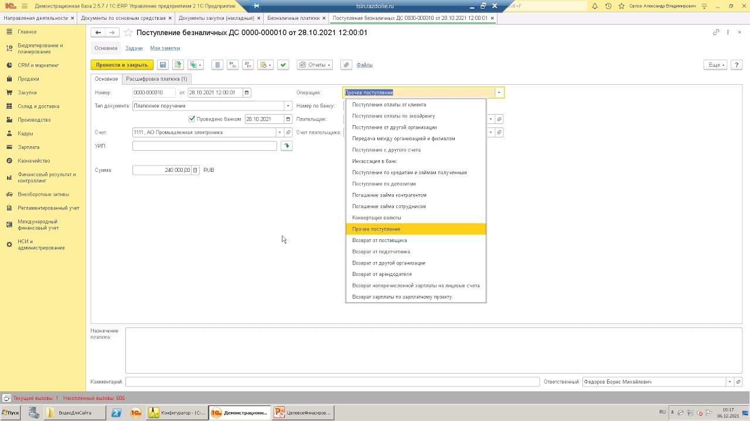
Task: Click the document structure list icon
Action: pyautogui.click(x=217, y=65)
